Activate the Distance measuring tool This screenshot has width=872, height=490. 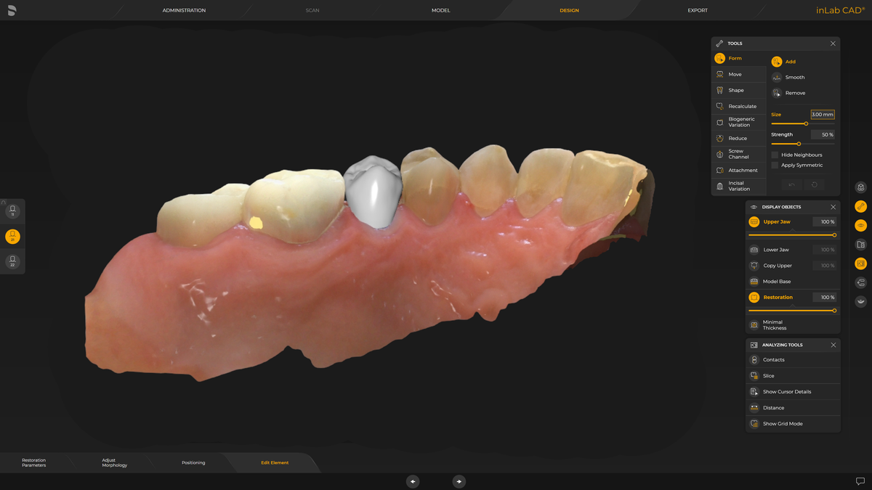(x=773, y=408)
